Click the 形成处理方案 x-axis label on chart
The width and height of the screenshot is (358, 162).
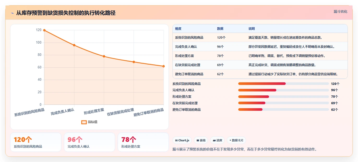94,111
